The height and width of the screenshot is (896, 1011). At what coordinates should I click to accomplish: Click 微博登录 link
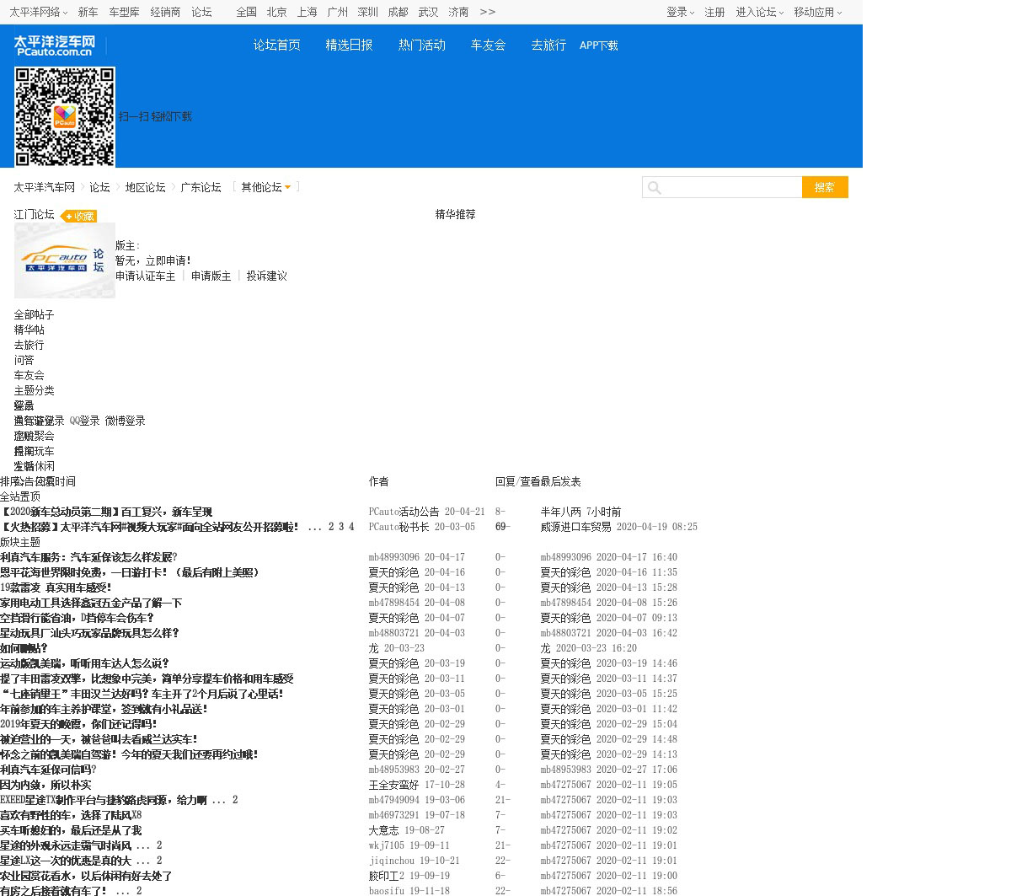pyautogui.click(x=126, y=421)
